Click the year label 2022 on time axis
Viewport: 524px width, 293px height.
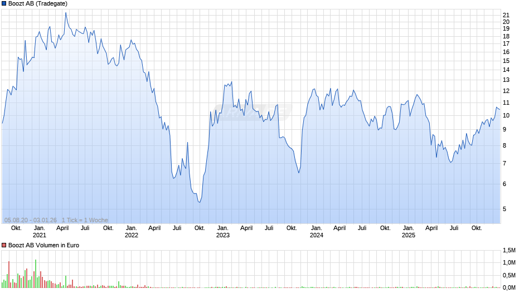coord(132,235)
